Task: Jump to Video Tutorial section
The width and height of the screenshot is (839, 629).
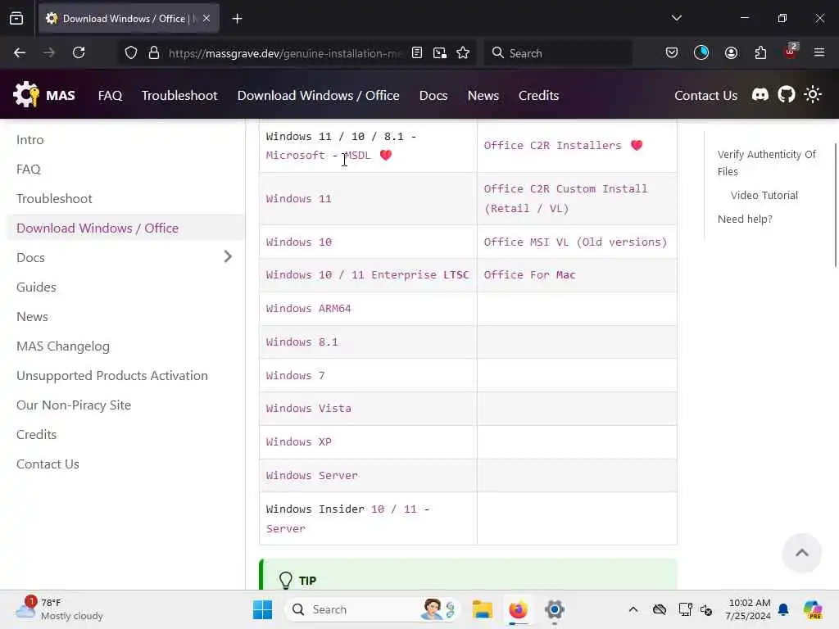Action: (764, 195)
